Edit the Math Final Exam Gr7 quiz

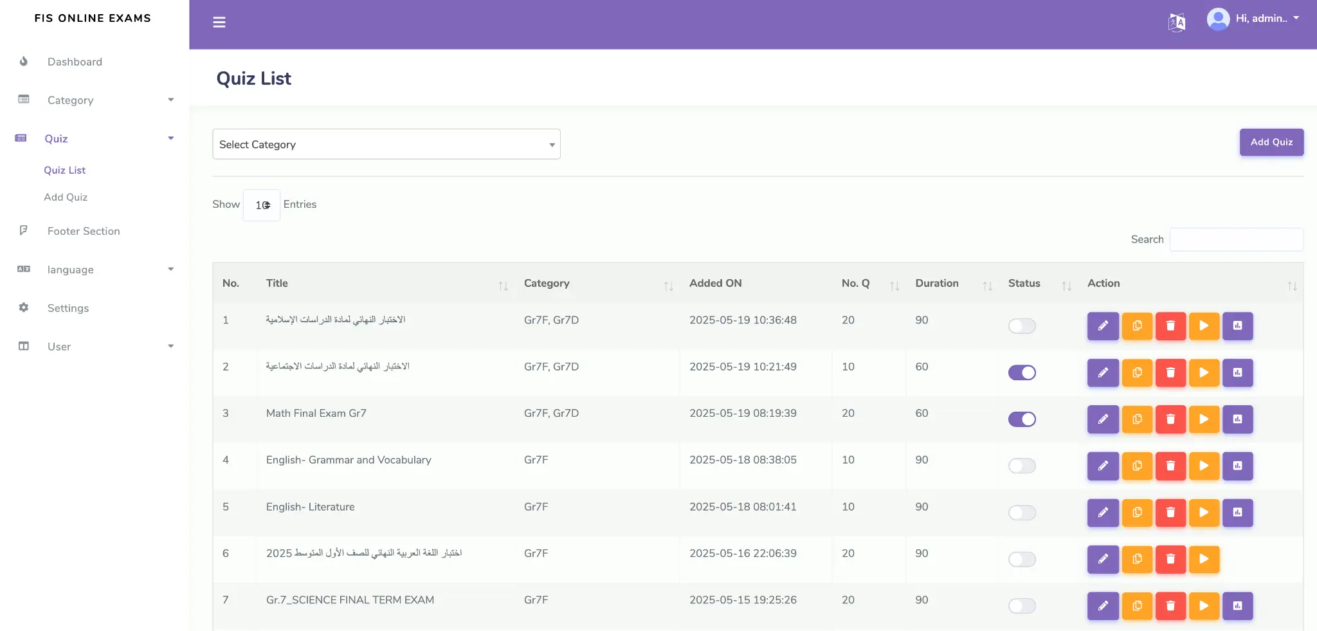pyautogui.click(x=1103, y=419)
